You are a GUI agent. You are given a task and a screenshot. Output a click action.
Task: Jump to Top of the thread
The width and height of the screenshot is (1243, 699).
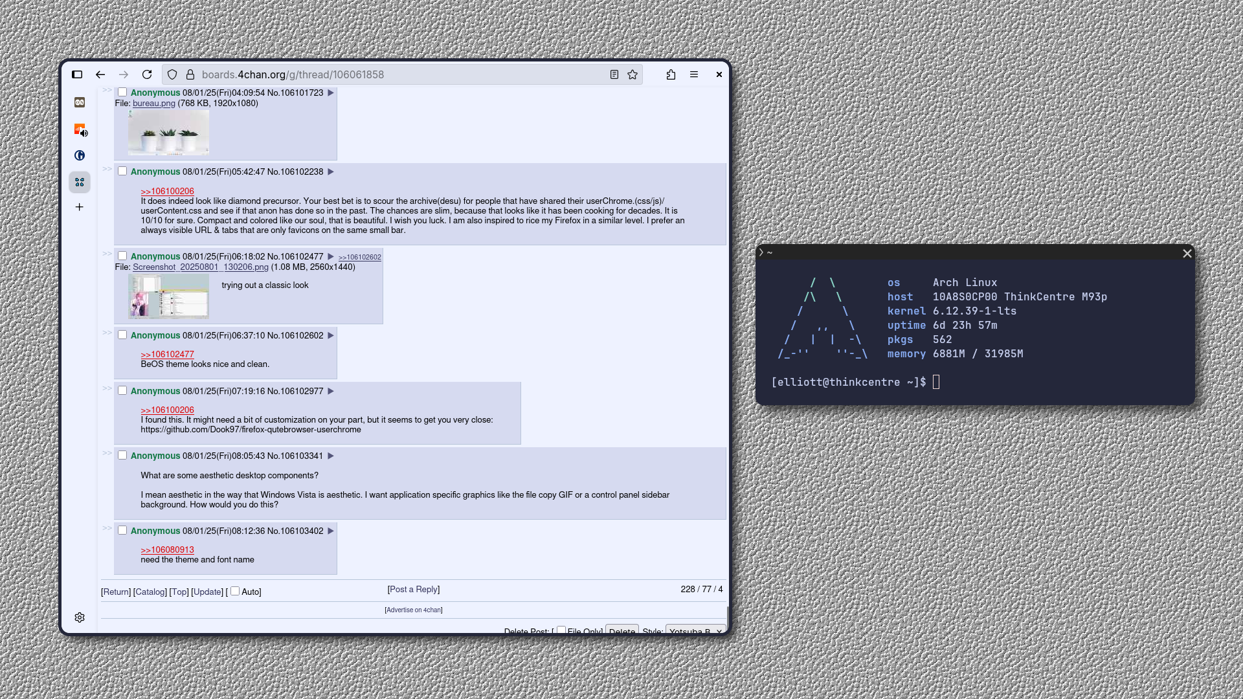point(179,592)
